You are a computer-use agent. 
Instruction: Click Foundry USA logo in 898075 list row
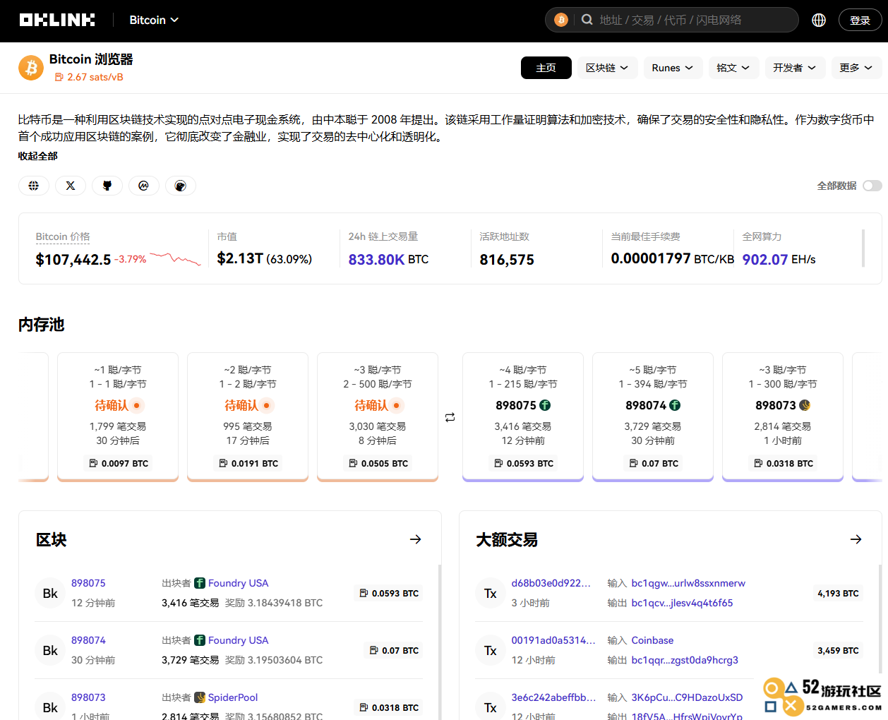tap(200, 583)
